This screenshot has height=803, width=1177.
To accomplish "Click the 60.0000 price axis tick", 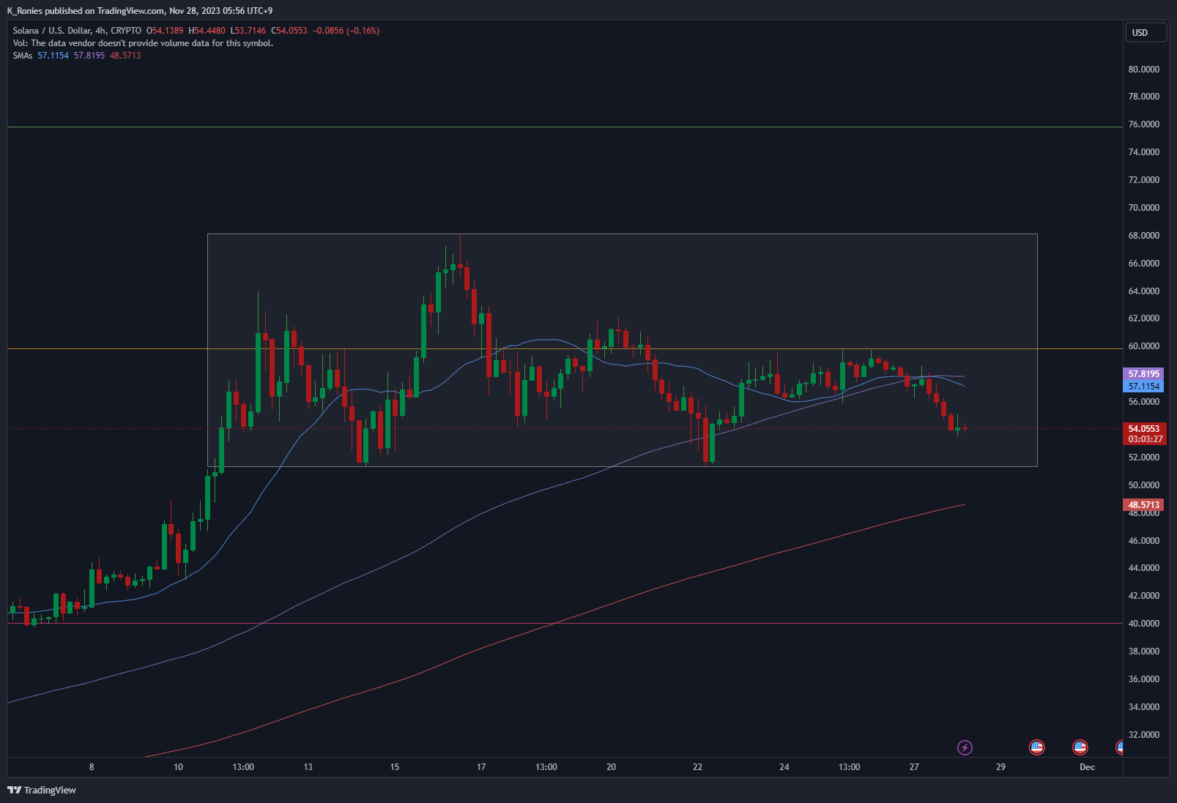I will [x=1144, y=346].
